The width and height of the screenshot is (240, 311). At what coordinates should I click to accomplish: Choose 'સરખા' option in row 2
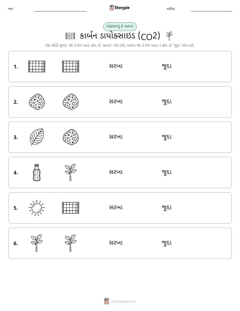click(116, 101)
